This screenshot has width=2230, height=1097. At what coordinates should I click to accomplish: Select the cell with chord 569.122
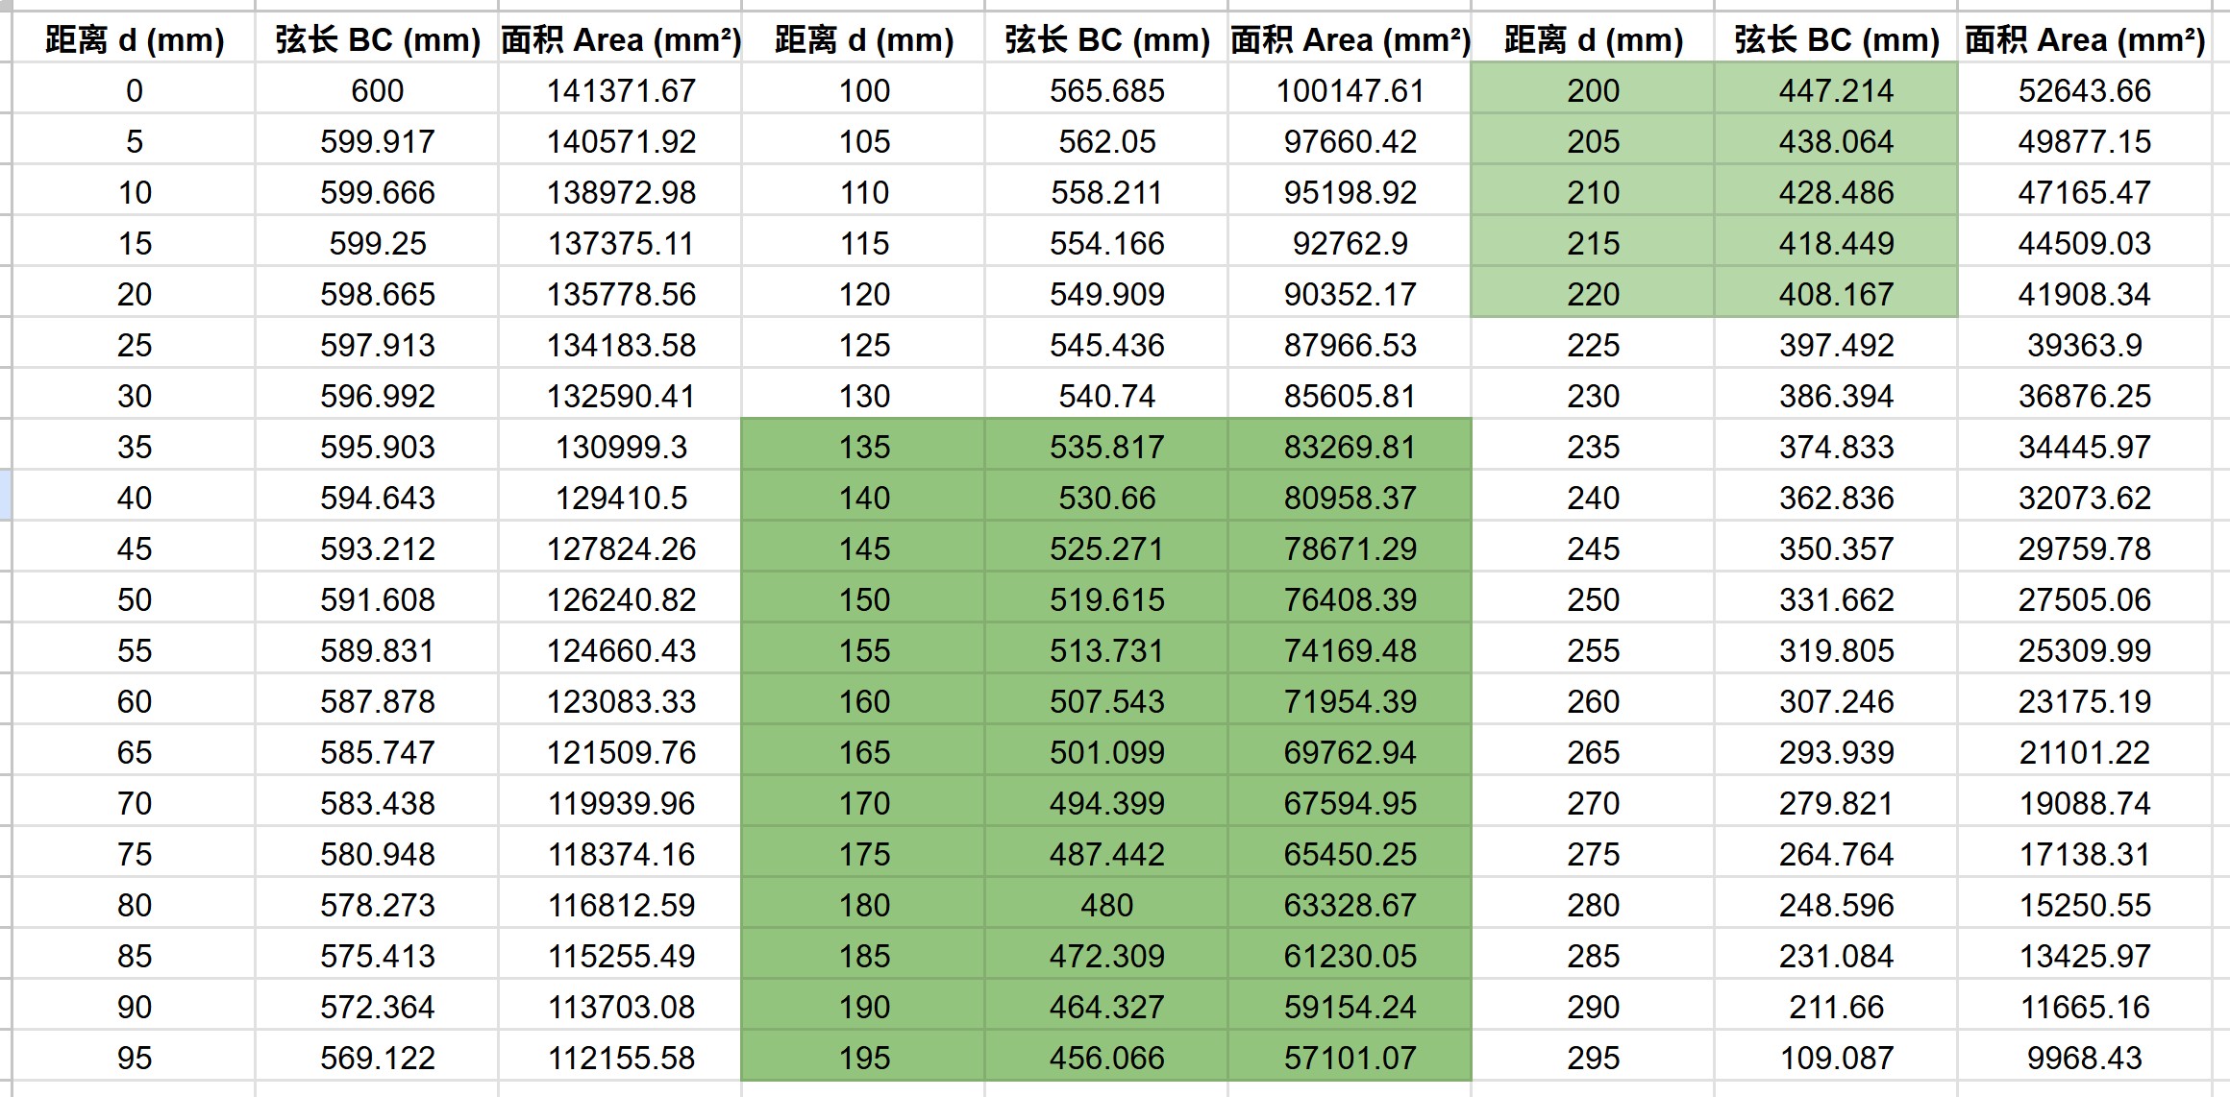point(377,1058)
